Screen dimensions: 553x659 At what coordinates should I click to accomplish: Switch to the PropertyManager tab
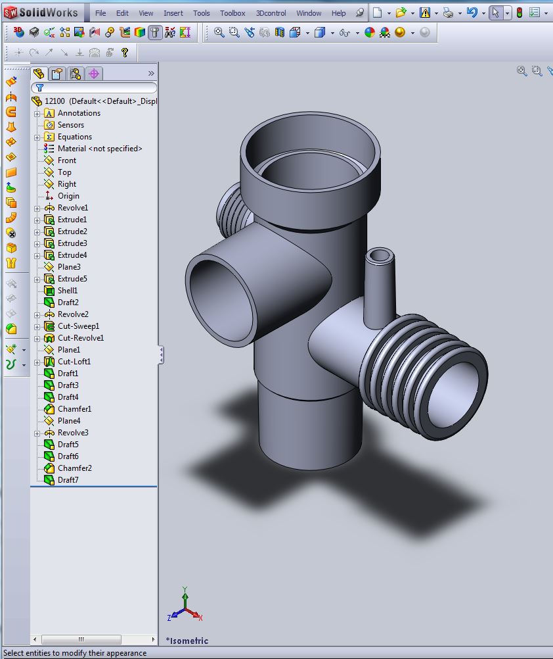tap(57, 74)
